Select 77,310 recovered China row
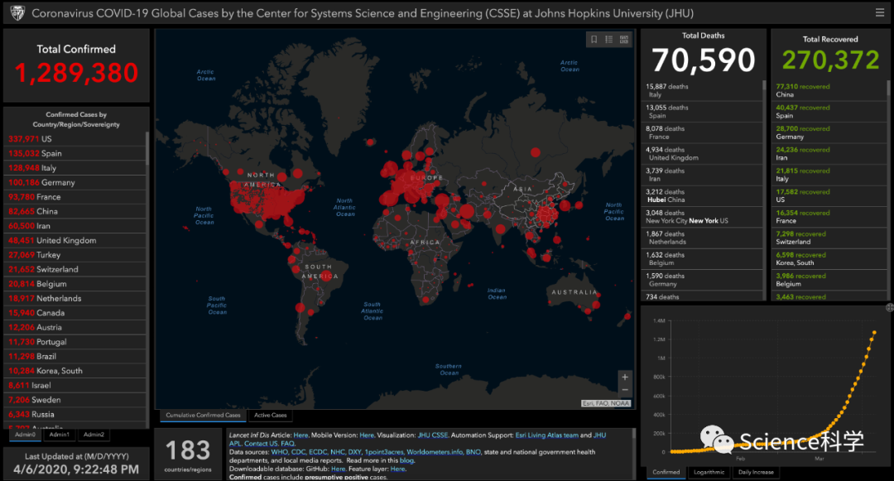 pyautogui.click(x=829, y=90)
